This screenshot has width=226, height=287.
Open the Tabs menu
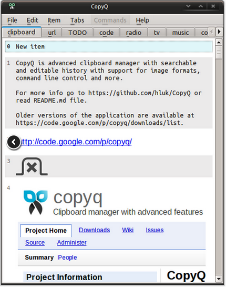tap(77, 20)
